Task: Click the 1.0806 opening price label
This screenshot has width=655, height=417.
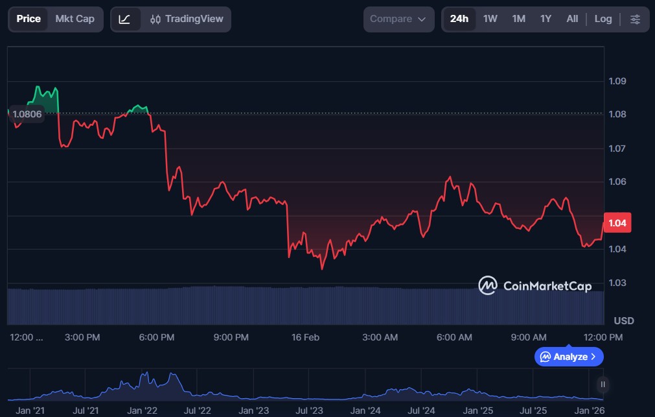Action: click(x=27, y=114)
